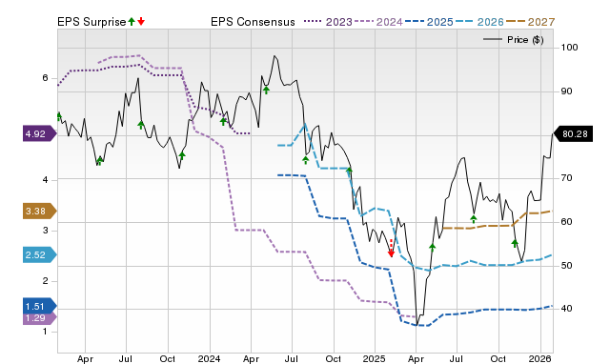Click the EPS Consensus label
Screen dimensions: 610x364
[x=253, y=22]
